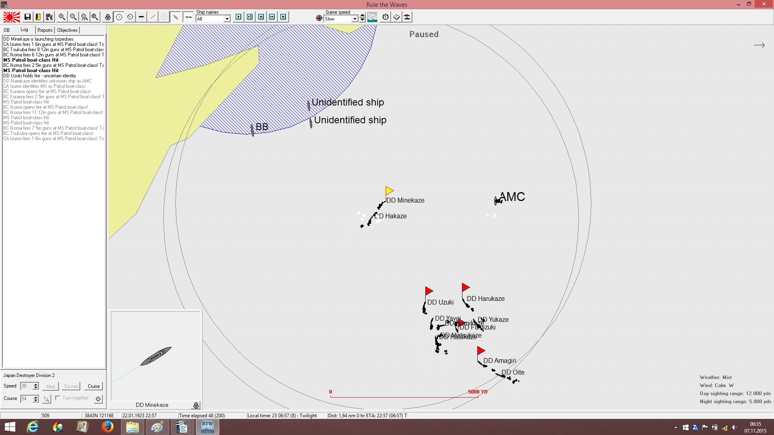Click the Sq max speed button
This screenshot has width=774, height=435.
(x=71, y=386)
